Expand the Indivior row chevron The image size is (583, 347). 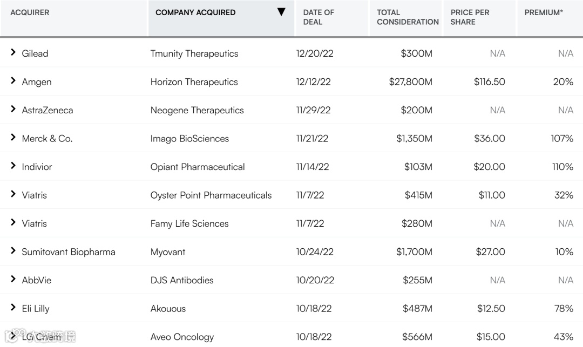pyautogui.click(x=13, y=166)
